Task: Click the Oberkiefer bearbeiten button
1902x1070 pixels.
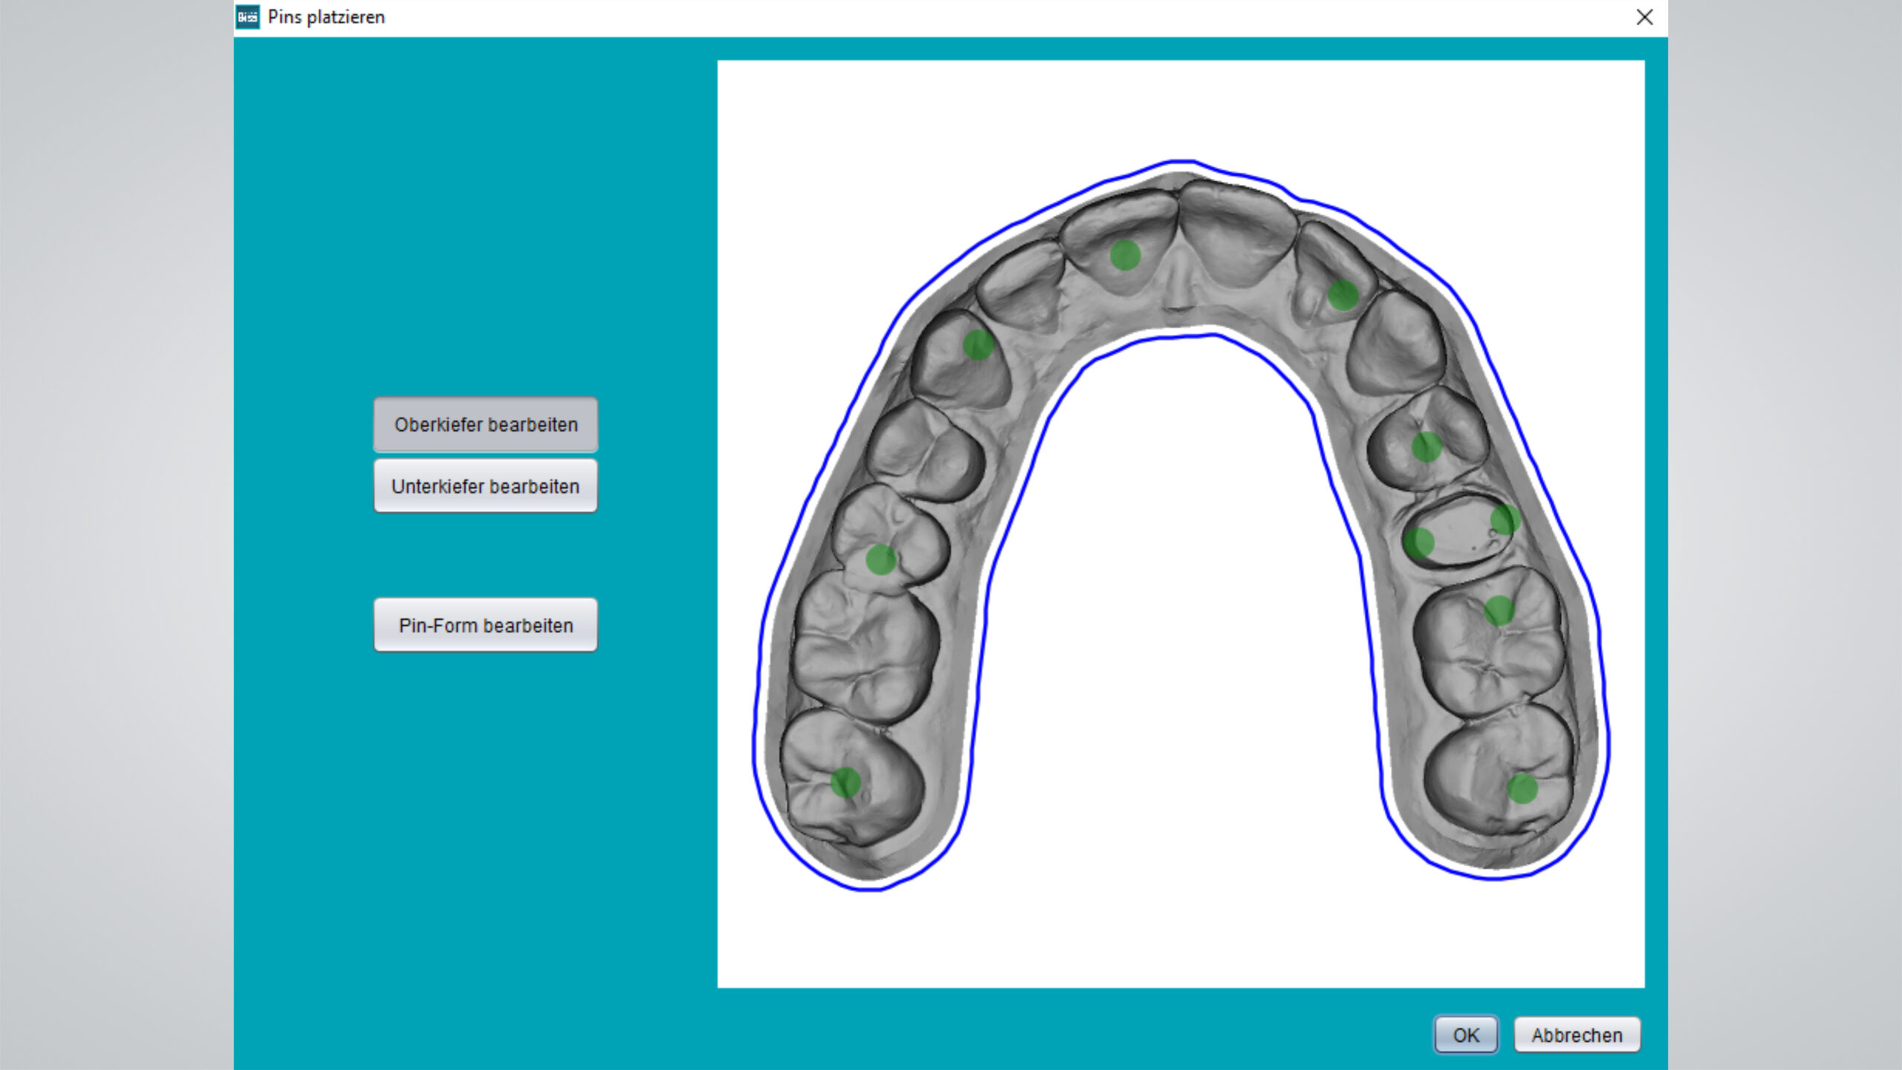Action: click(x=485, y=424)
